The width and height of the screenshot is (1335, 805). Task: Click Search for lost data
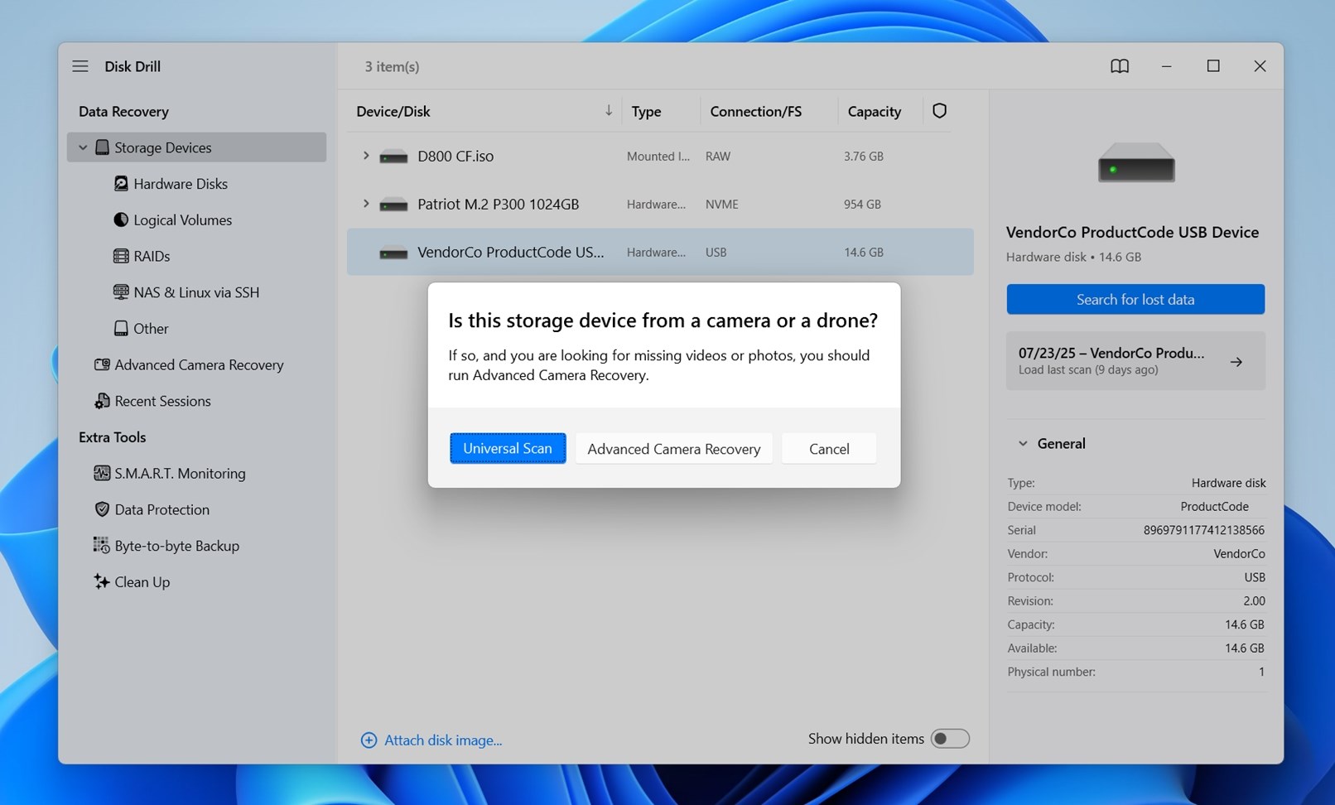[1135, 299]
